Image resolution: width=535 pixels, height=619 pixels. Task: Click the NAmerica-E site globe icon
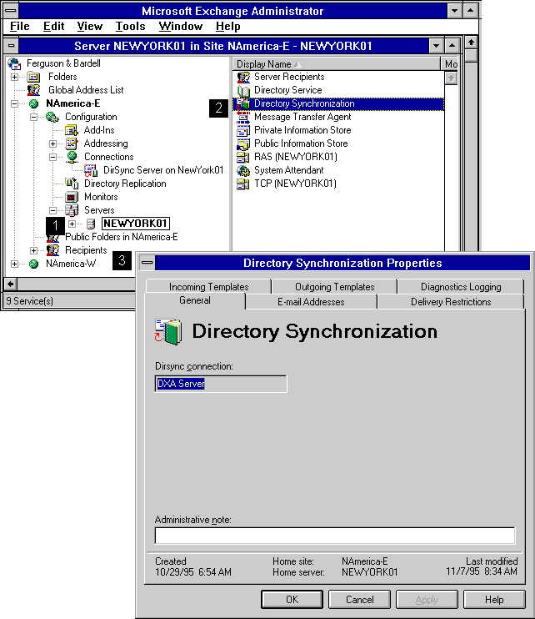pyautogui.click(x=34, y=103)
